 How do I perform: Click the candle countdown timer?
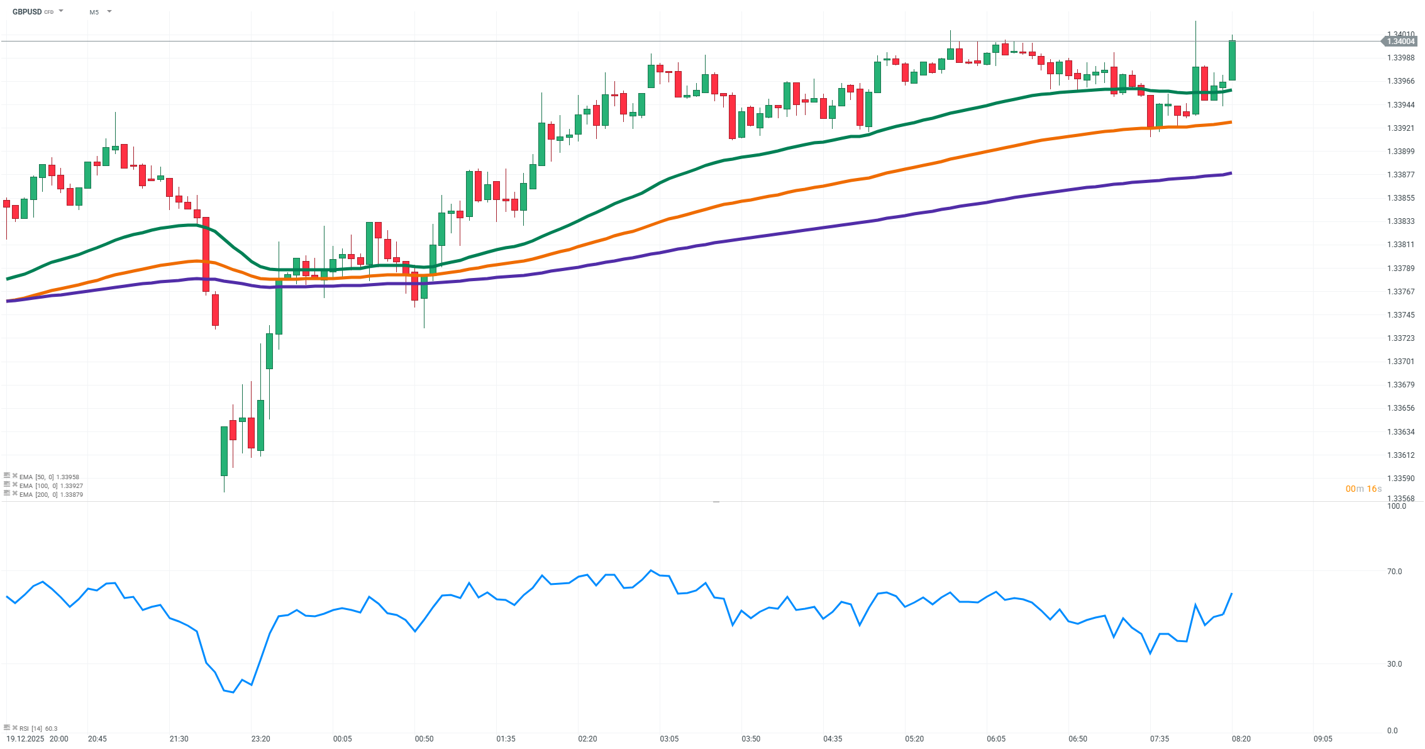click(x=1363, y=489)
